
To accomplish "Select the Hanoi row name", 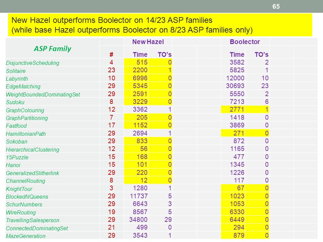I will coord(13,165).
